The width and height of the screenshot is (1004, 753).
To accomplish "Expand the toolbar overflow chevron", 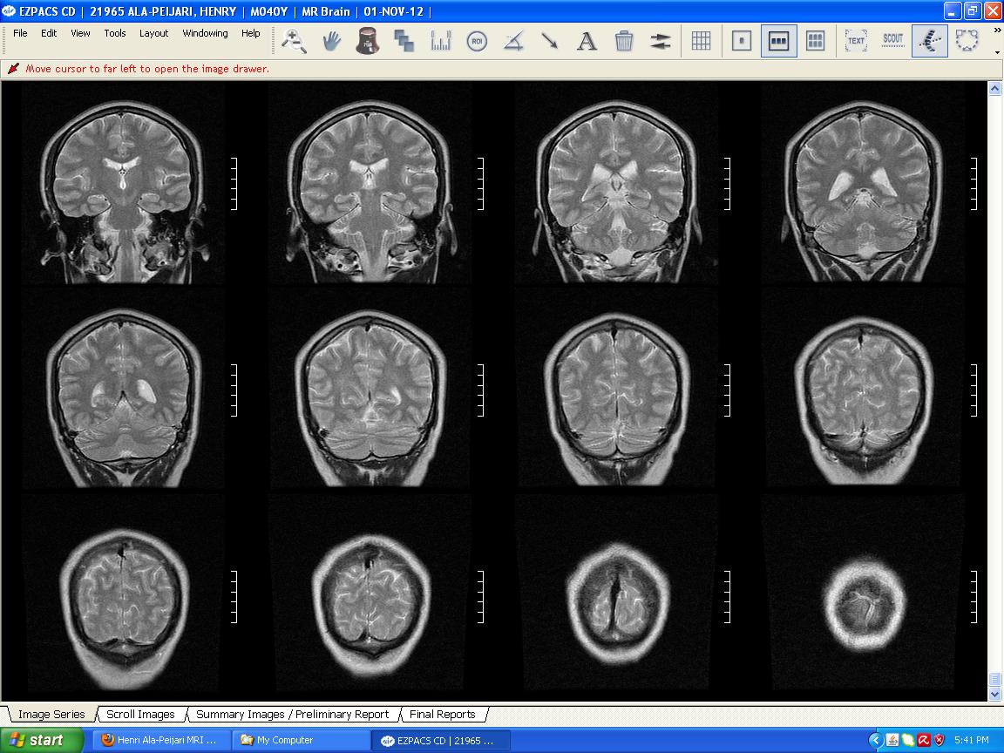I will 997,52.
